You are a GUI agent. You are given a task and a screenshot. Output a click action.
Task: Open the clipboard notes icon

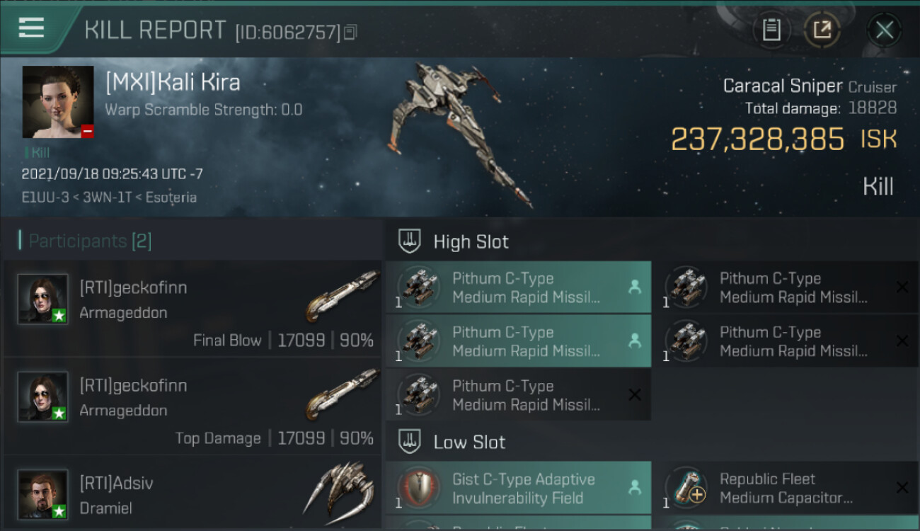coord(771,30)
